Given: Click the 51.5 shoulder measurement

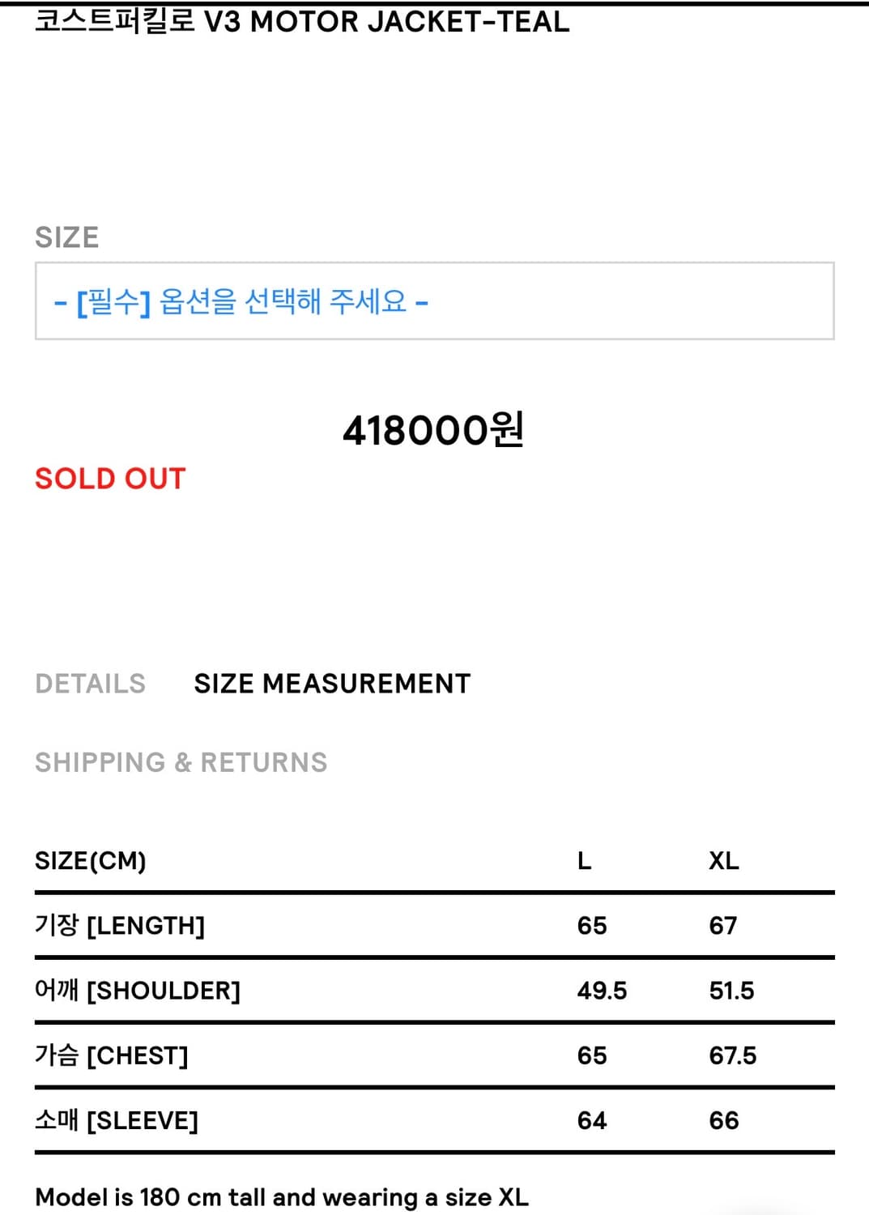Looking at the screenshot, I should coord(731,990).
